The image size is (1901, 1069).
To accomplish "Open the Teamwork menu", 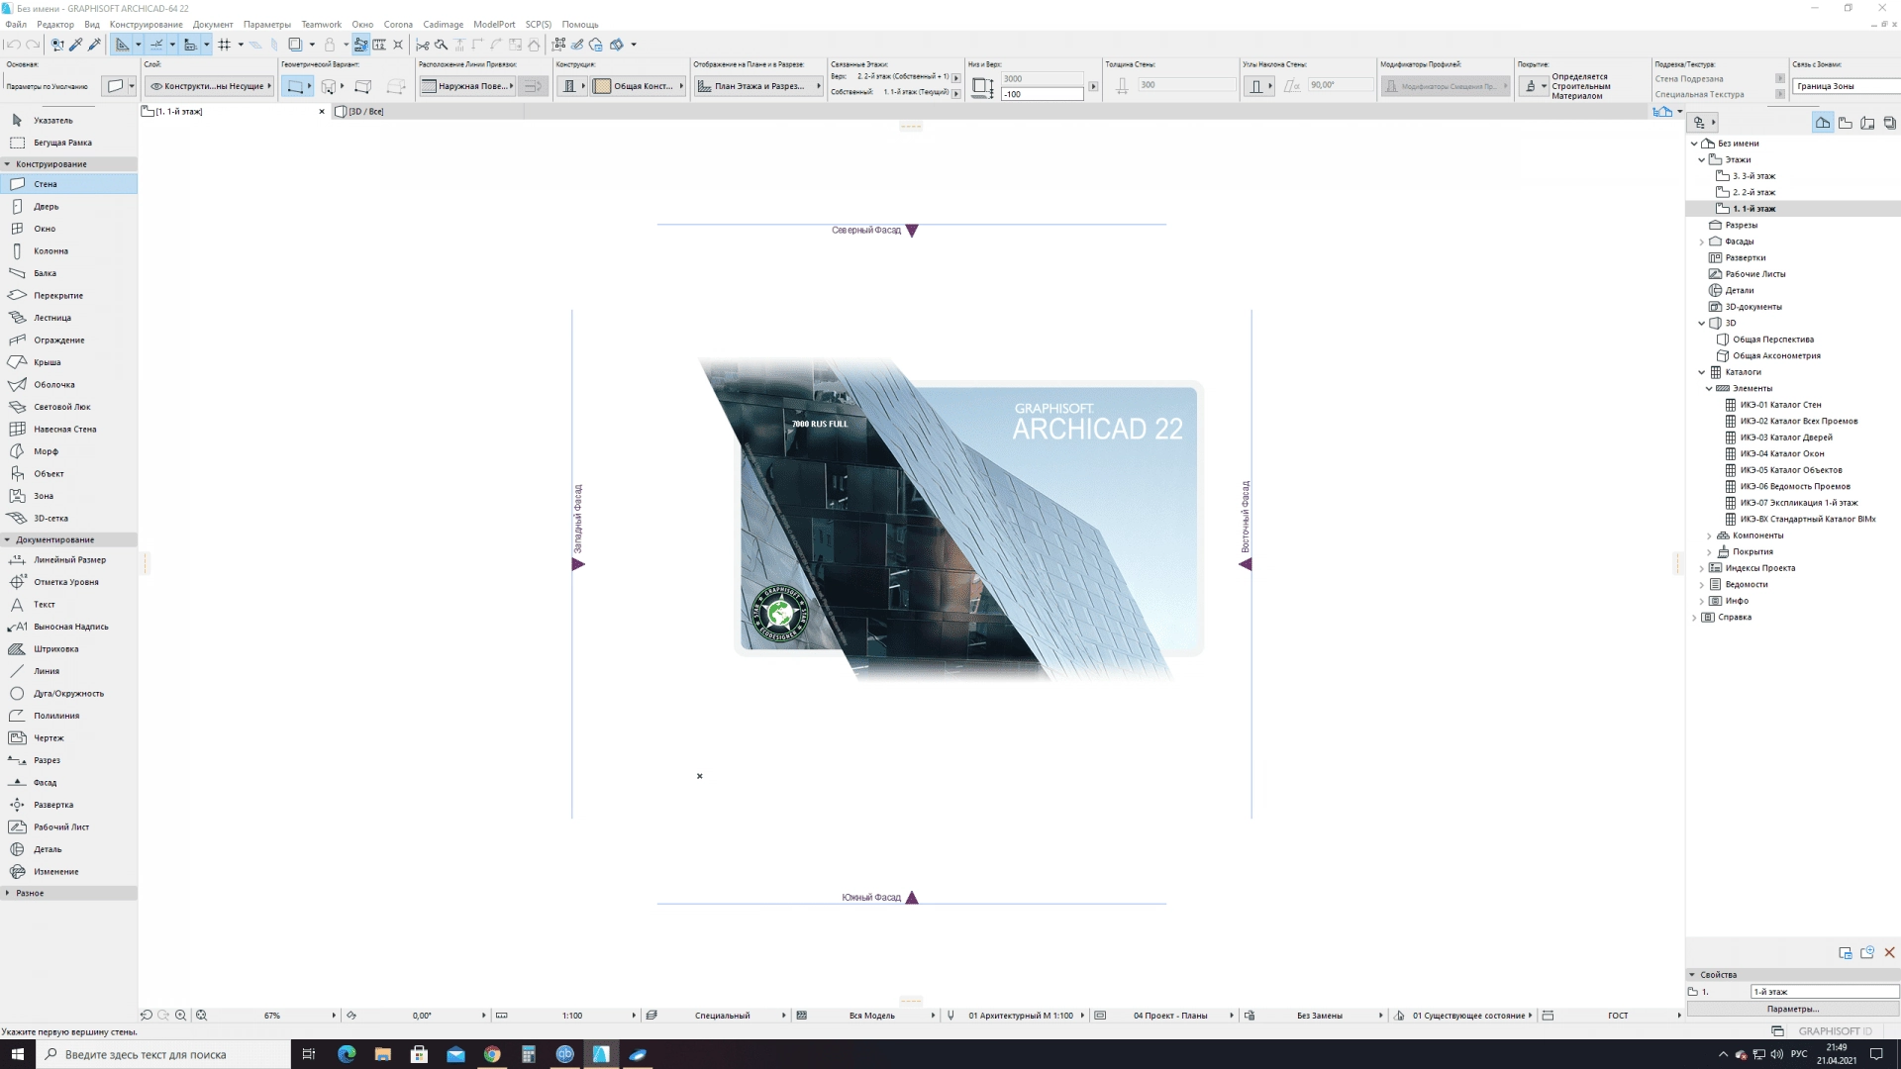I will click(x=321, y=24).
